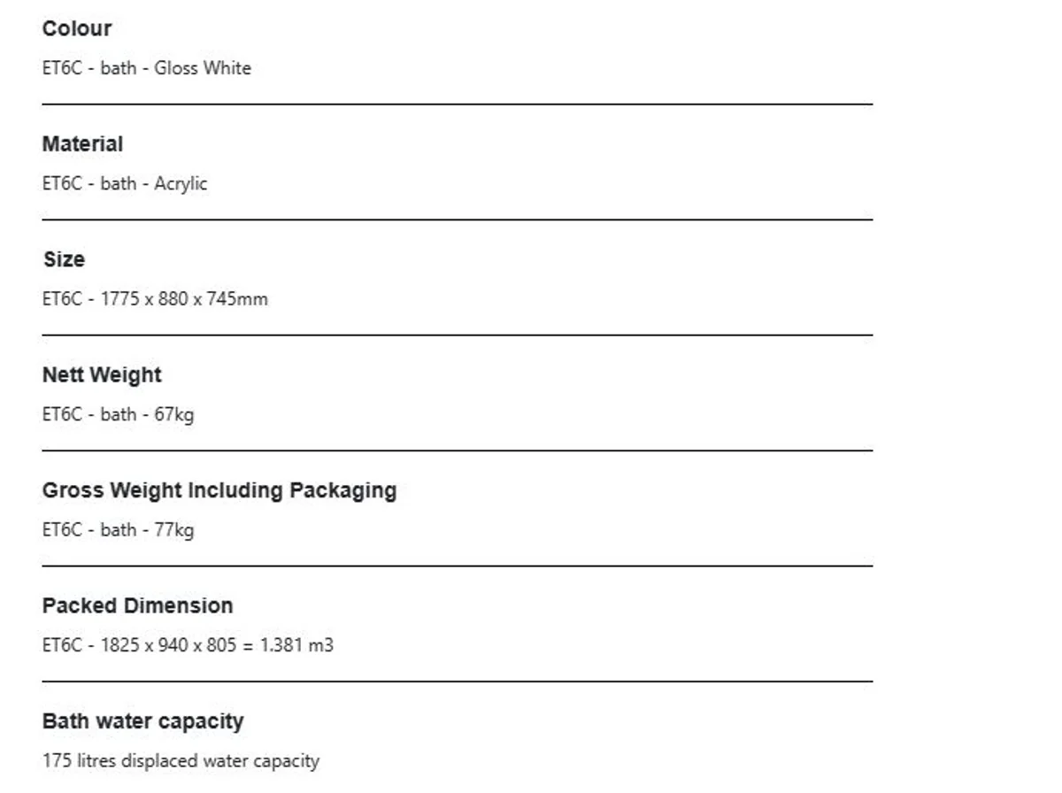Click the Packed Dimension heading
The width and height of the screenshot is (1062, 793).
137,606
